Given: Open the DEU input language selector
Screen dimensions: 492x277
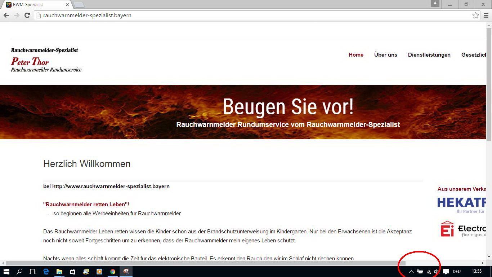Looking at the screenshot, I should click(x=457, y=272).
